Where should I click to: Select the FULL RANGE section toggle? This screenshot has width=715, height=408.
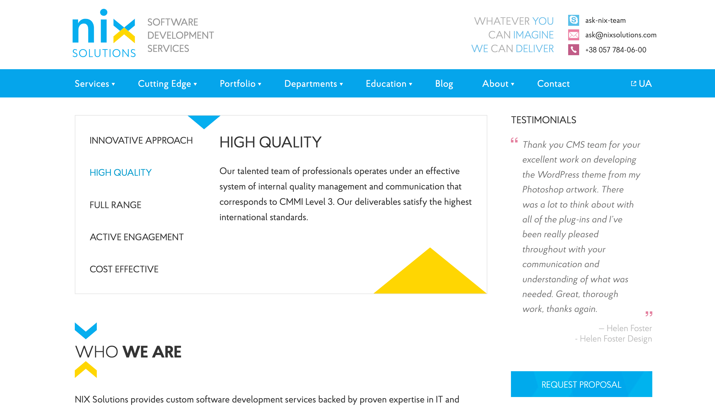tap(116, 204)
